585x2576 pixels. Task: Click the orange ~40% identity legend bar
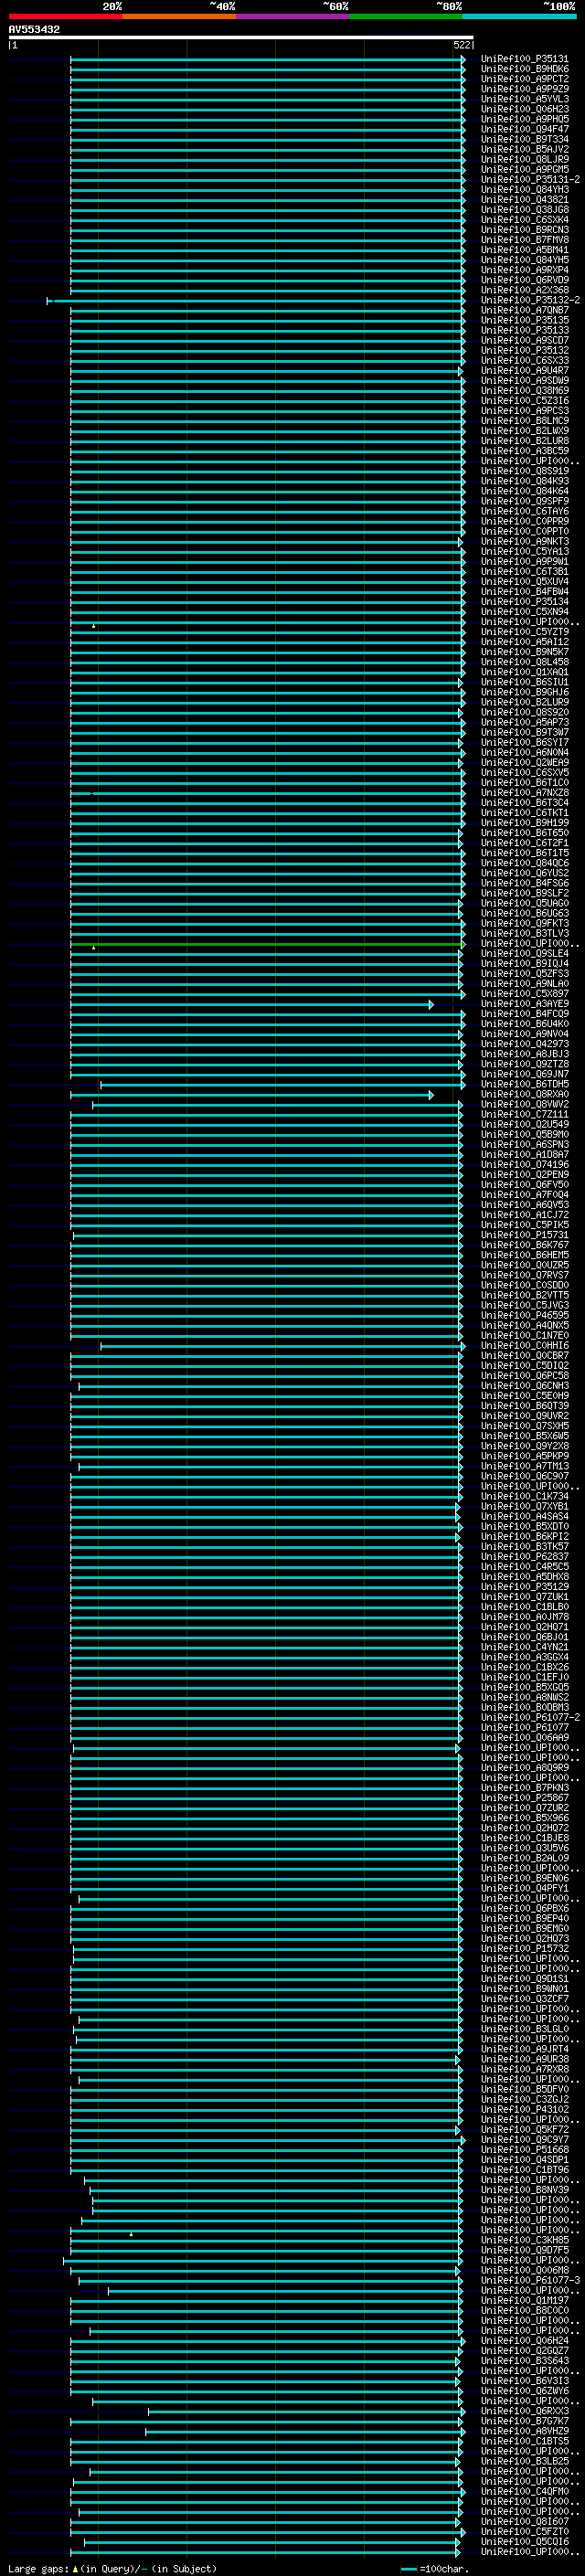[179, 16]
